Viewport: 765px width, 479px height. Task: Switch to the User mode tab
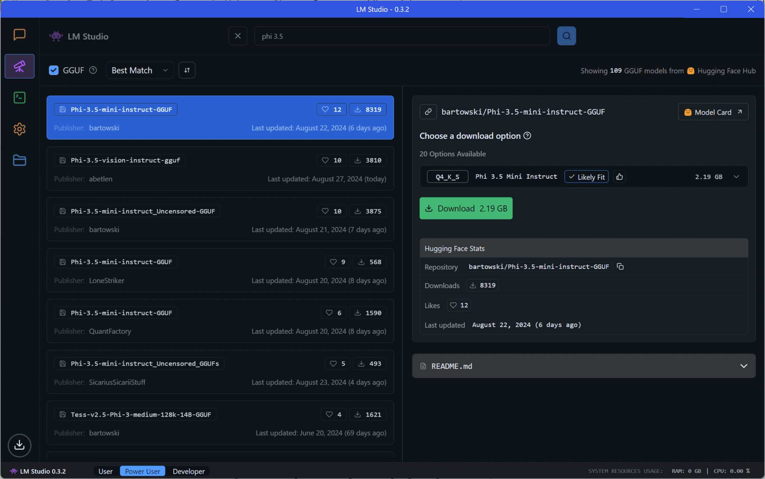click(x=105, y=471)
